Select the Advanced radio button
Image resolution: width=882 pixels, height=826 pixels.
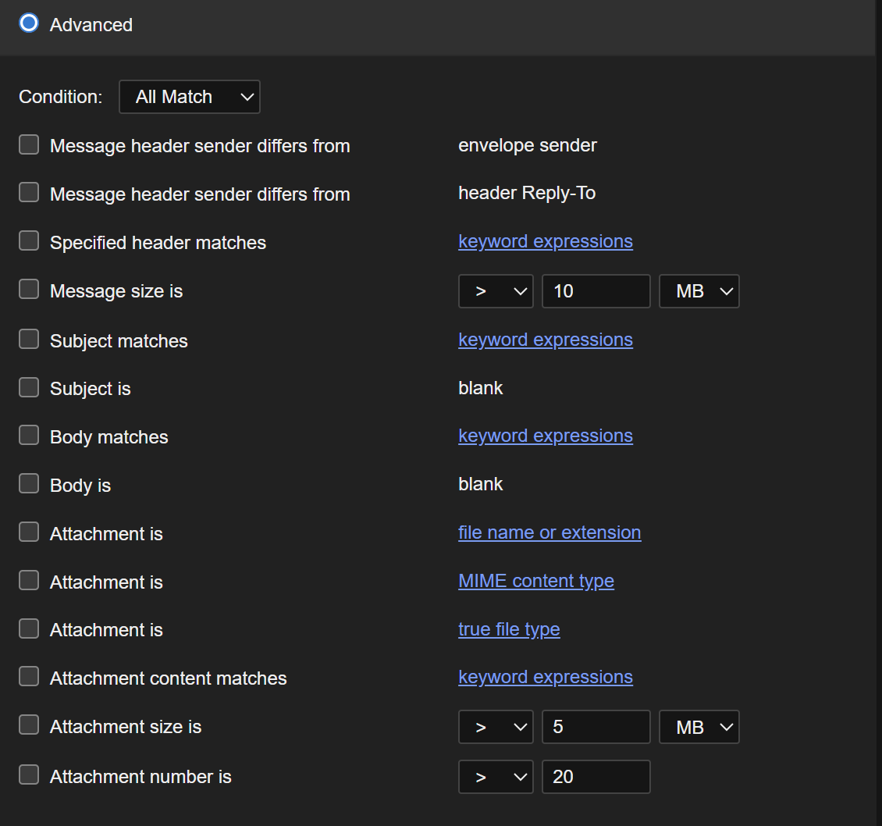[29, 23]
